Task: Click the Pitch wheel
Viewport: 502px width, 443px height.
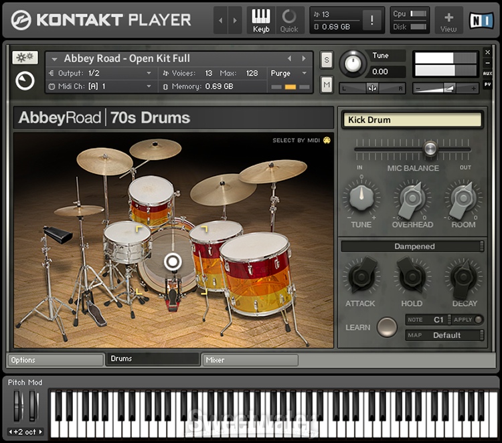Action: (x=18, y=406)
